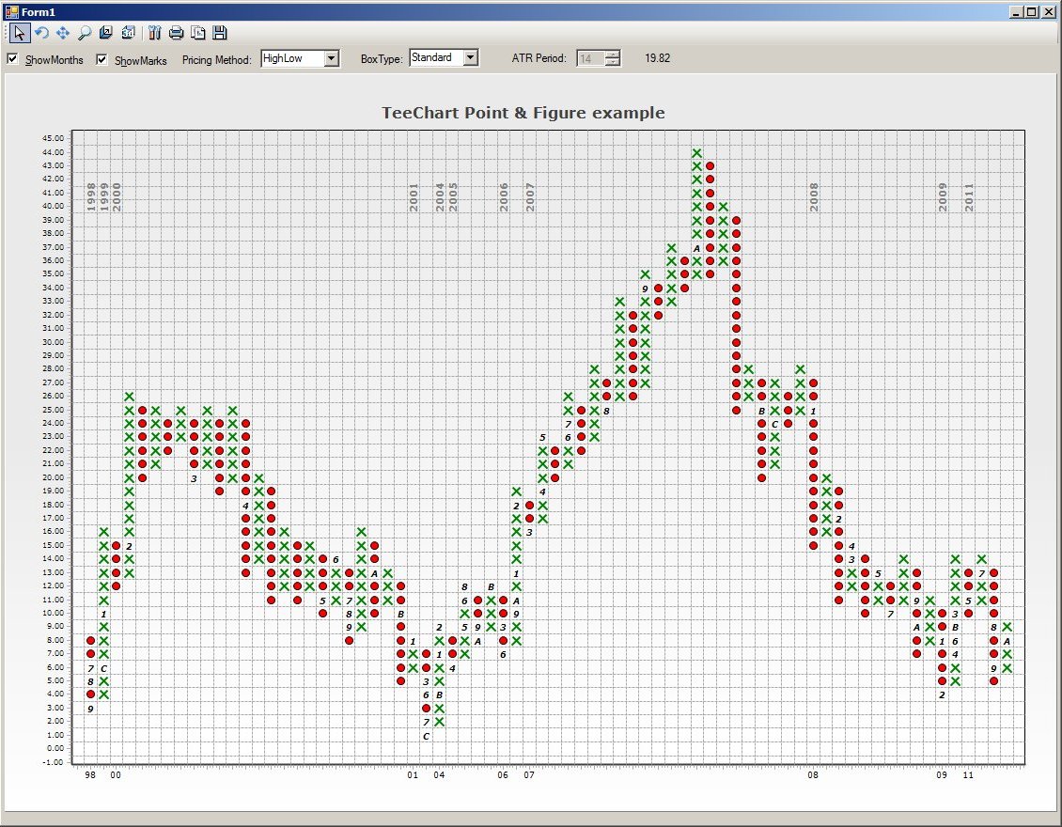Click the Form1 window icon
Screen dimensions: 1062x827
click(11, 11)
